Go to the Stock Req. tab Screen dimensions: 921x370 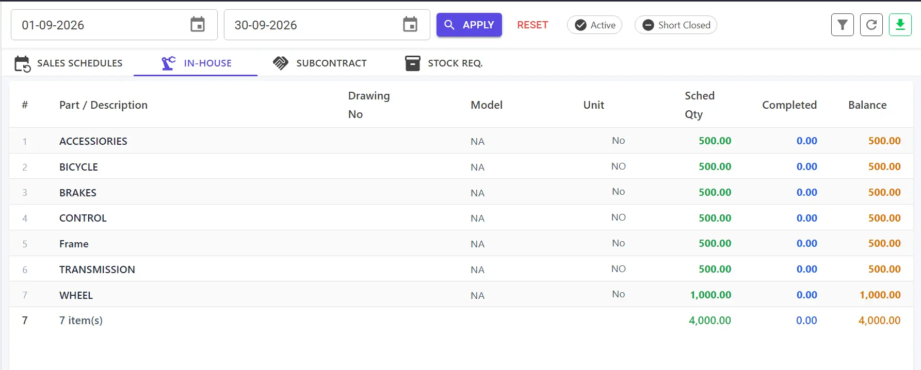444,63
